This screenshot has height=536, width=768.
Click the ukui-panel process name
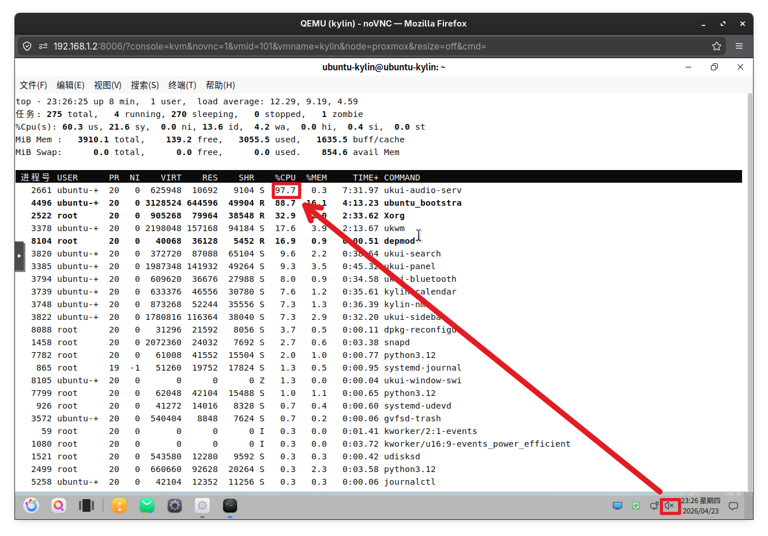pyautogui.click(x=410, y=266)
